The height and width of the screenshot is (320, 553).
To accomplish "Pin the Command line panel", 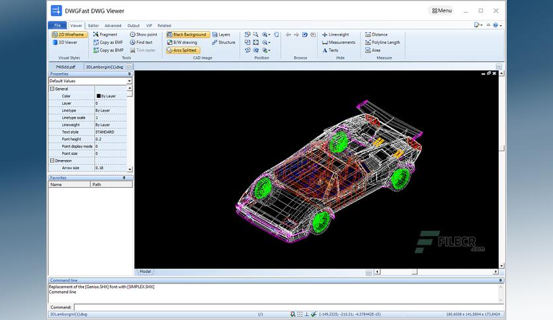I will [x=501, y=280].
